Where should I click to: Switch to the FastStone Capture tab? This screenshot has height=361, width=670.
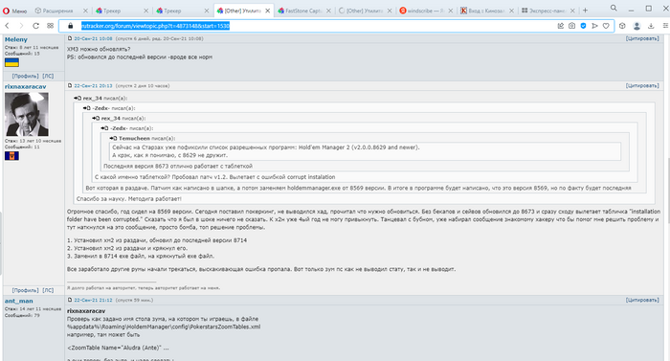tap(300, 11)
